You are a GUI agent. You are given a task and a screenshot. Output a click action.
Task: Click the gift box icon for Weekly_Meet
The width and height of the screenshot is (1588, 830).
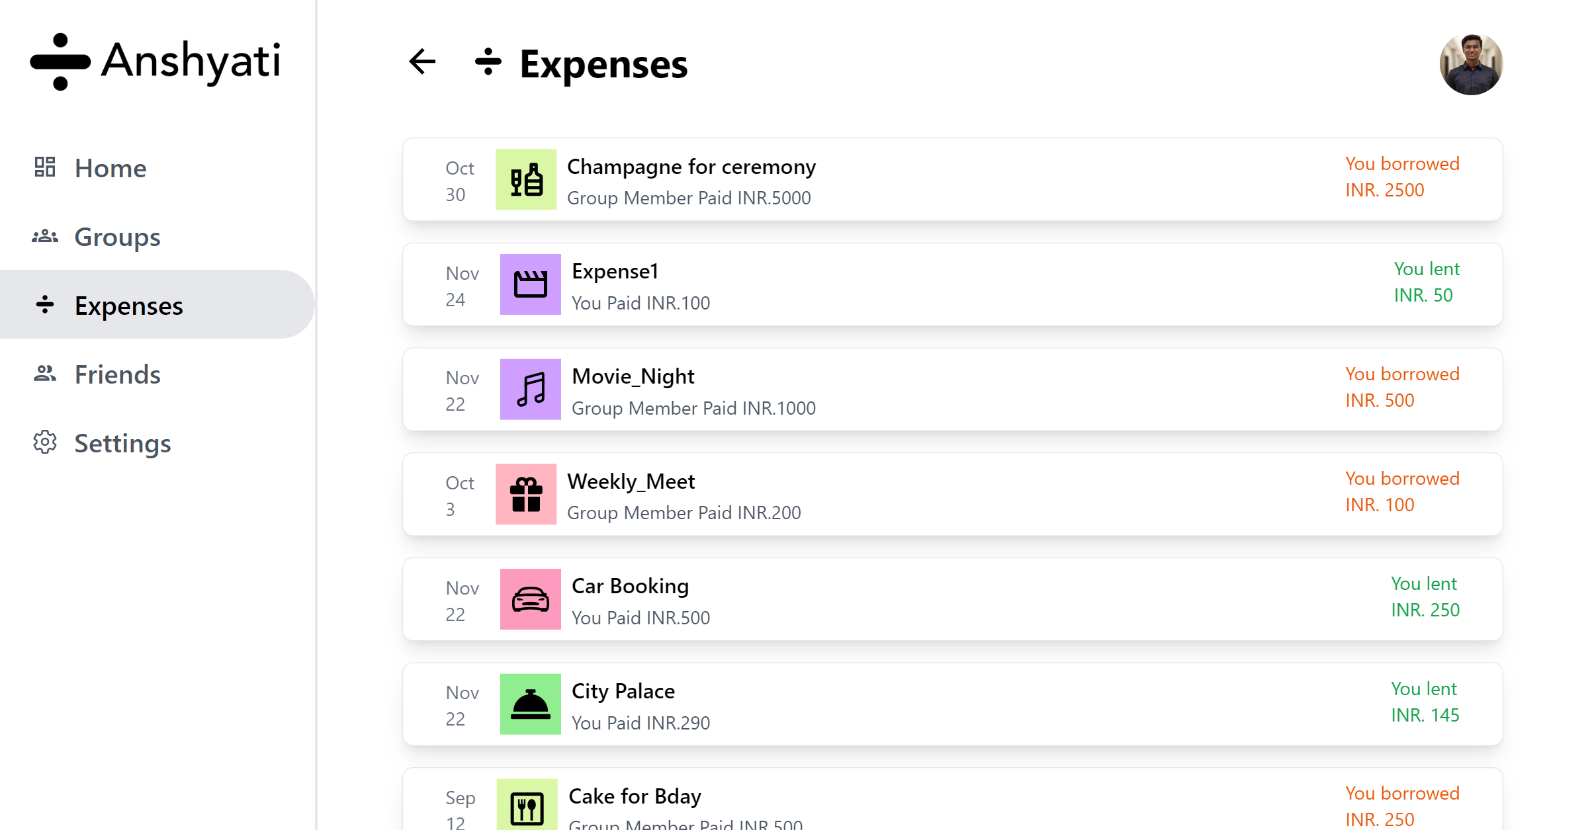[x=526, y=494]
